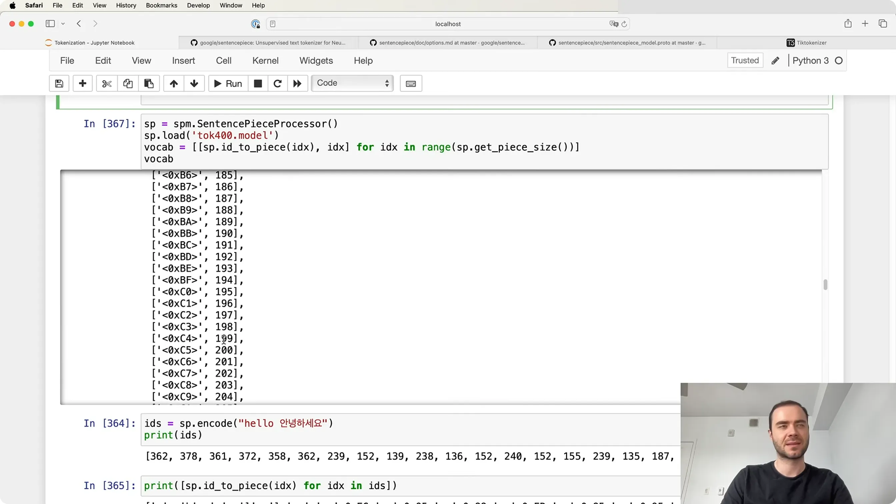Click the output area scrollbar handle
The width and height of the screenshot is (896, 504).
pos(825,285)
